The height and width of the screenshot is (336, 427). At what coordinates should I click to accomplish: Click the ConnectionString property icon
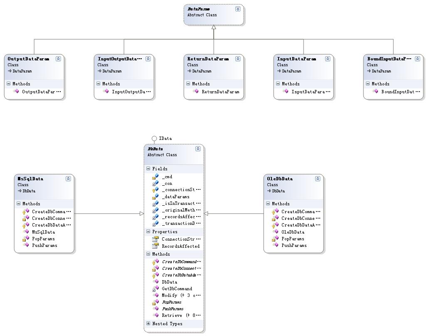155,239
